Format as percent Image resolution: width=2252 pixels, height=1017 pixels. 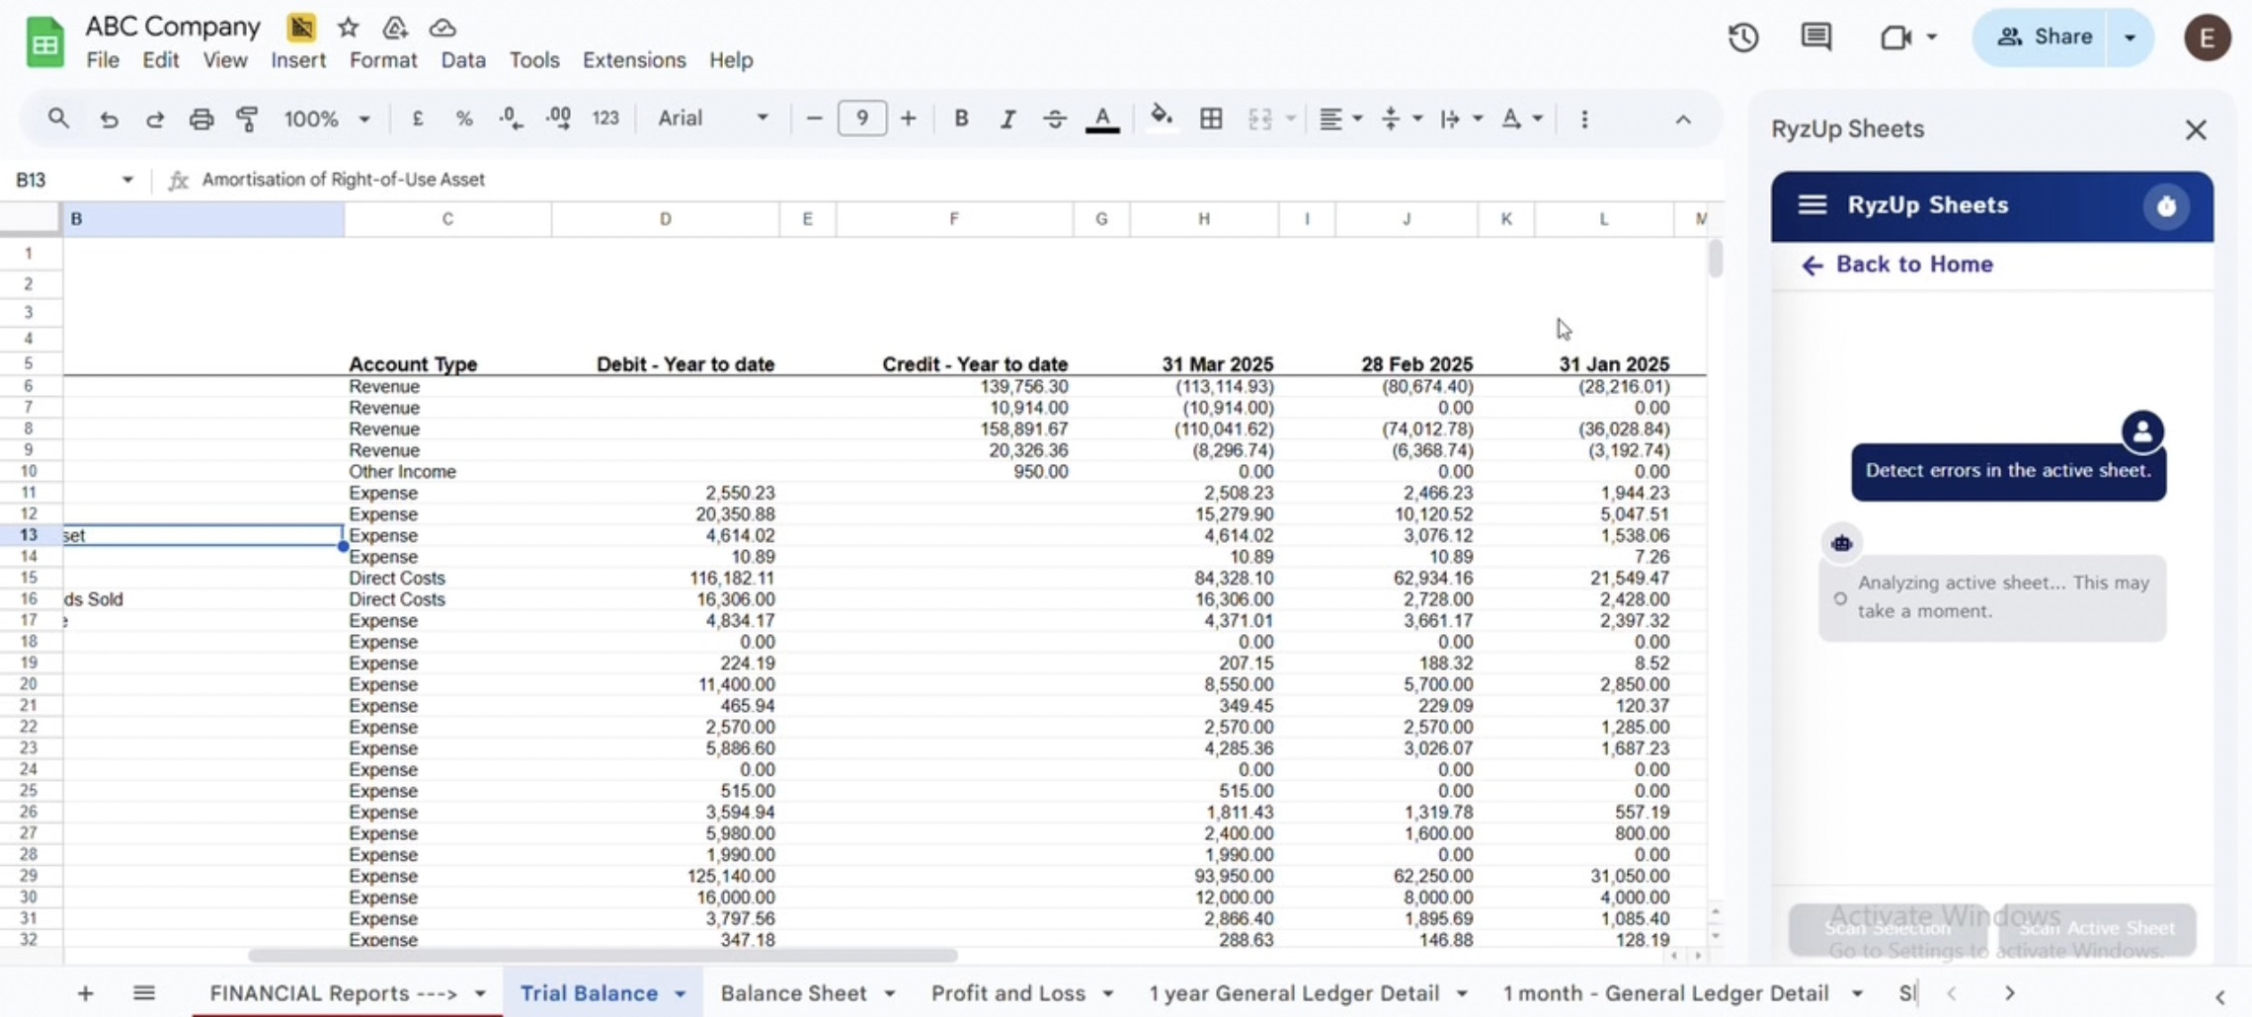tap(463, 118)
